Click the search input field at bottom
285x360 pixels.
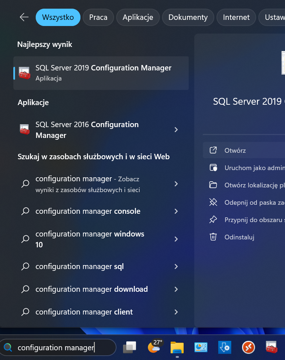point(58,347)
